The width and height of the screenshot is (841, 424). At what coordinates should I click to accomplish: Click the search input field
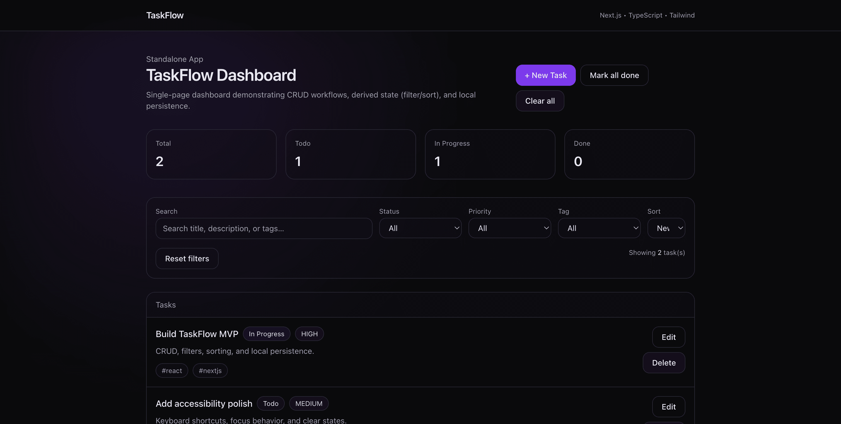(264, 228)
